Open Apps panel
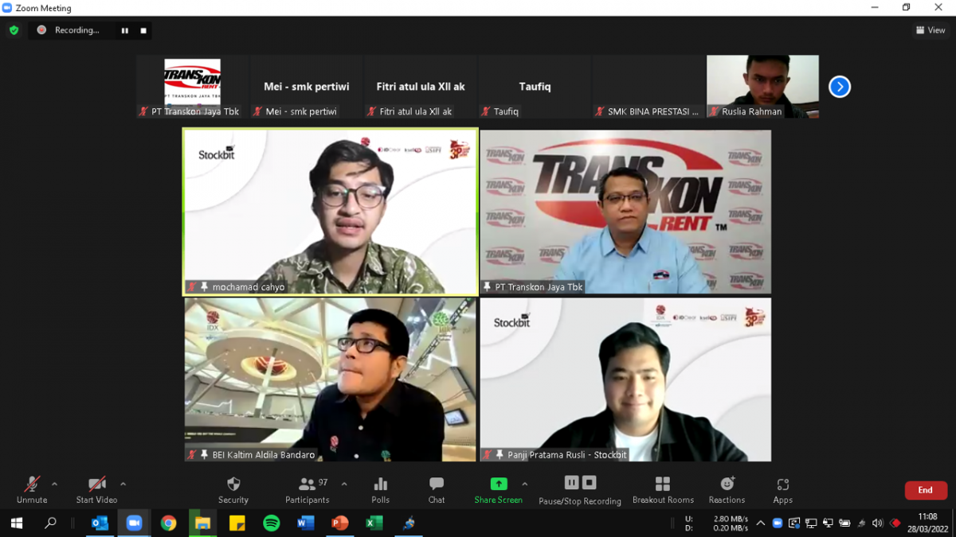The height and width of the screenshot is (537, 956). pyautogui.click(x=783, y=490)
